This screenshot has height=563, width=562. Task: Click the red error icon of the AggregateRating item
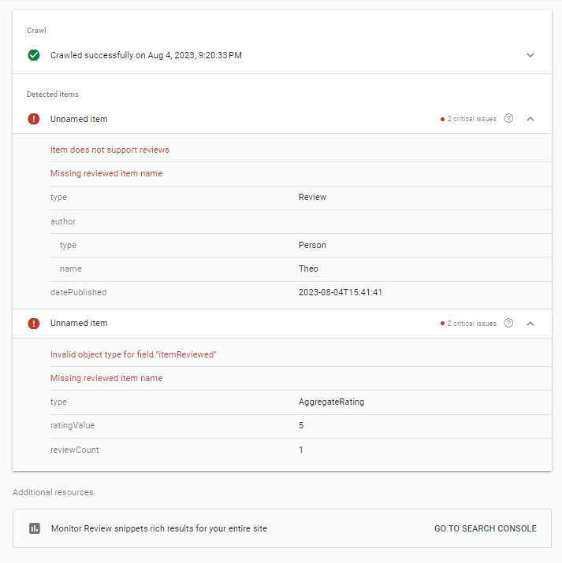[x=34, y=324]
